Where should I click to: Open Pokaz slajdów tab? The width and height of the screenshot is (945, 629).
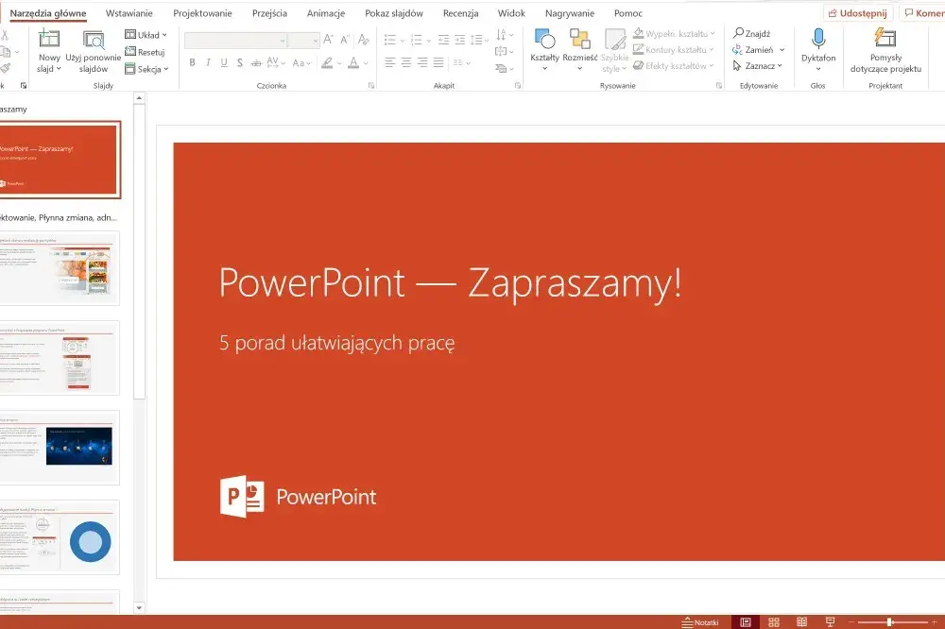[393, 13]
